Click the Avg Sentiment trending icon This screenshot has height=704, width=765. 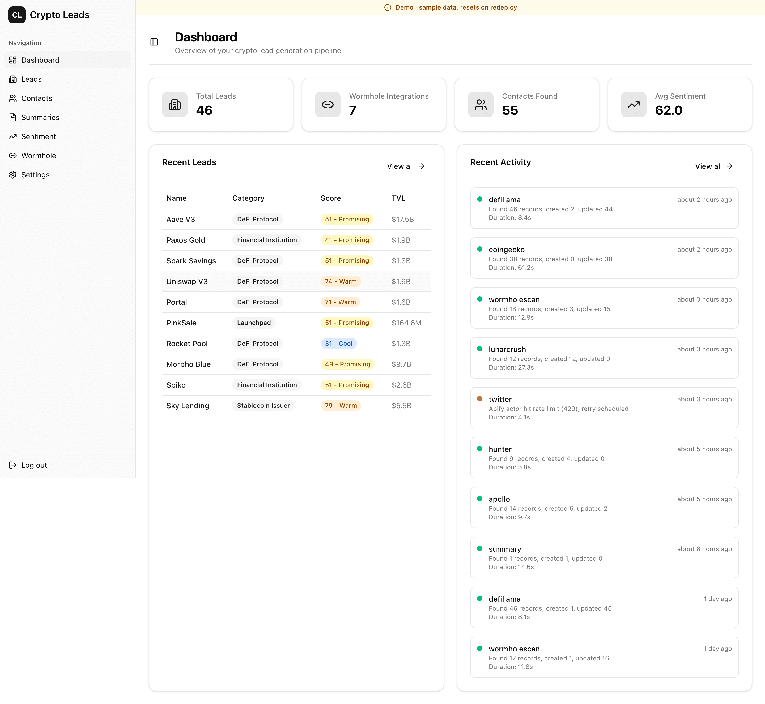634,104
